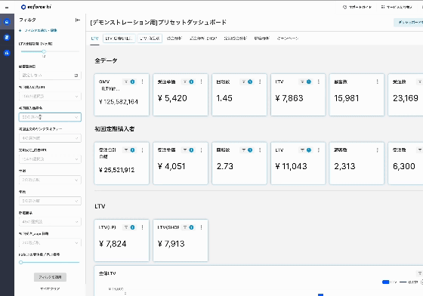Open the last dropdown above the bottom slider
The image size is (423, 296).
tap(50, 242)
